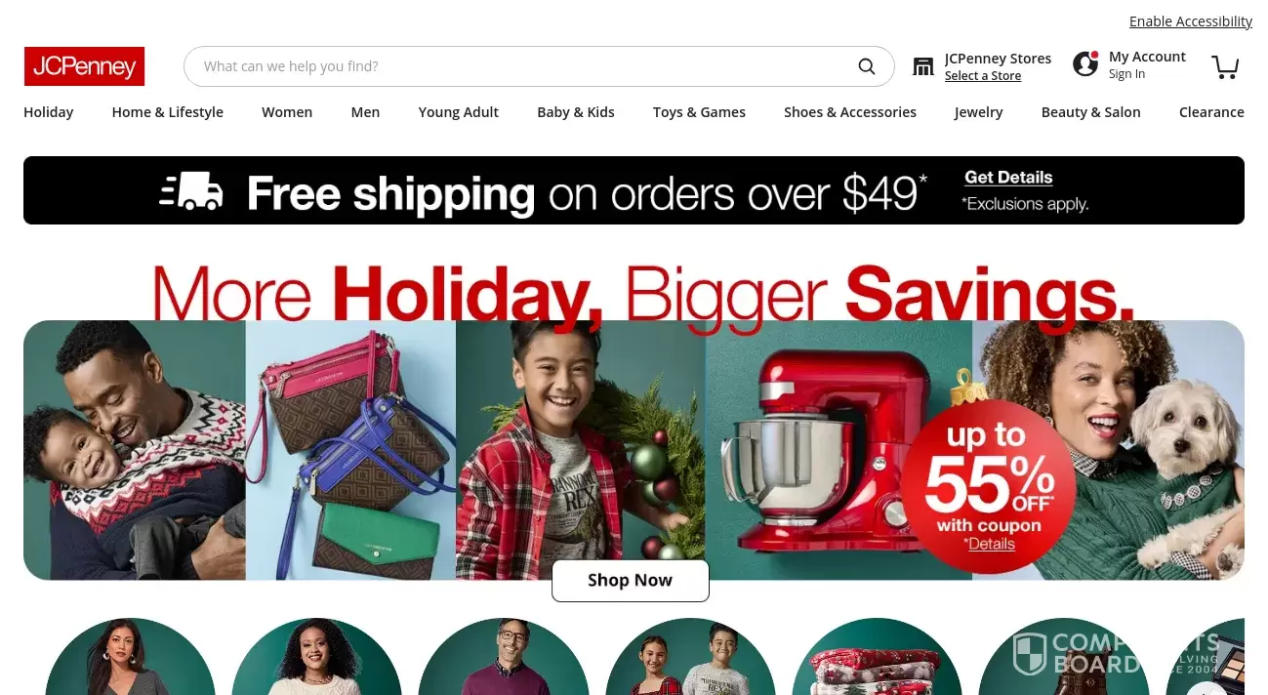This screenshot has height=695, width=1268.
Task: Open the Clearance menu
Action: pos(1211,112)
